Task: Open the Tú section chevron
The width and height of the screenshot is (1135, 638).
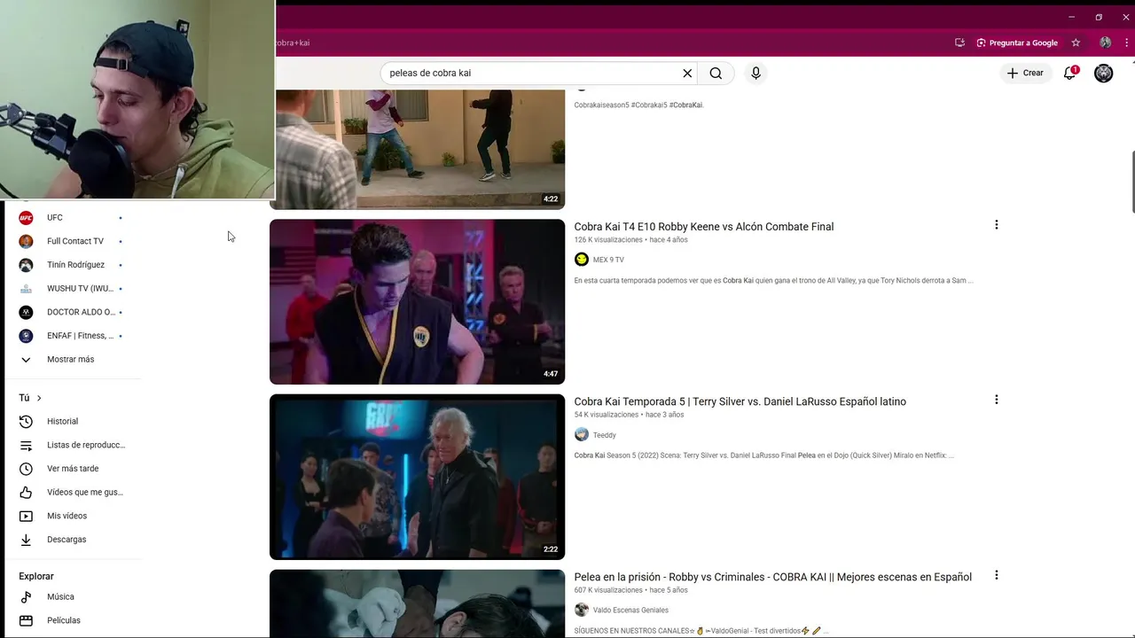Action: [39, 398]
